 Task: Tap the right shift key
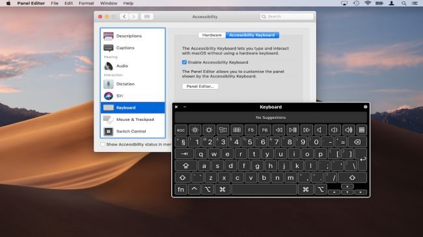[x=352, y=177]
